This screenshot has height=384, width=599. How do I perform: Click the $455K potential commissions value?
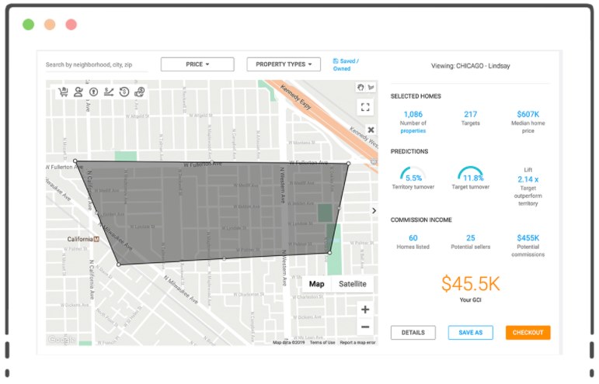[x=528, y=238]
